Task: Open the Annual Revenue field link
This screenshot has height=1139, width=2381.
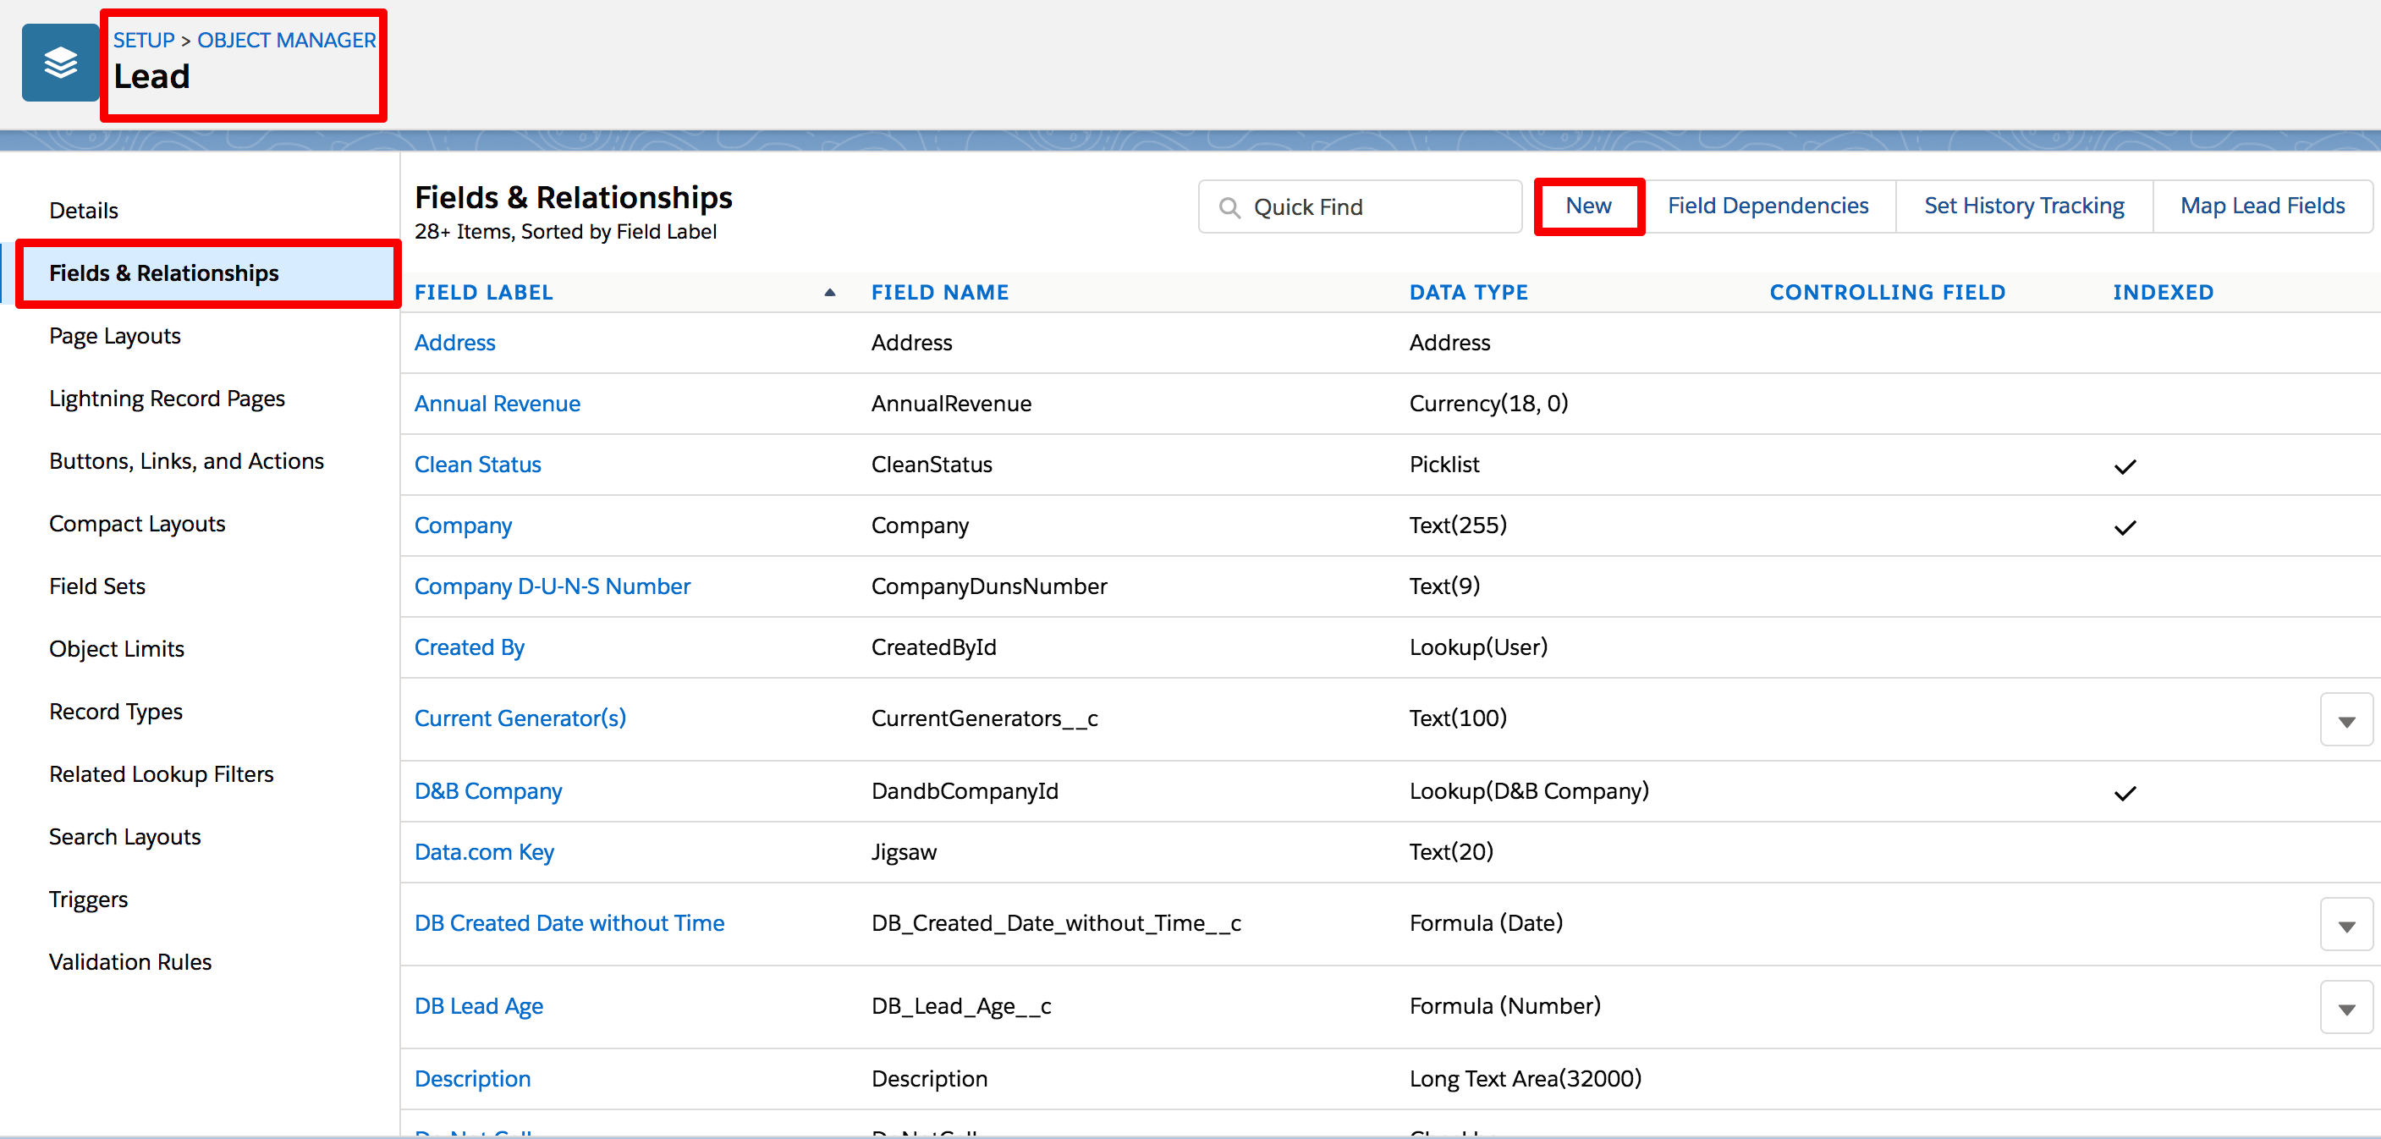Action: (497, 403)
